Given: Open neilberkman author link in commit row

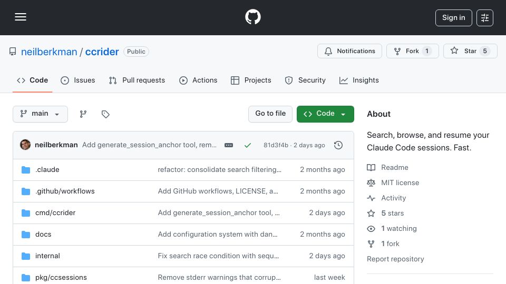Looking at the screenshot, I should (x=56, y=145).
